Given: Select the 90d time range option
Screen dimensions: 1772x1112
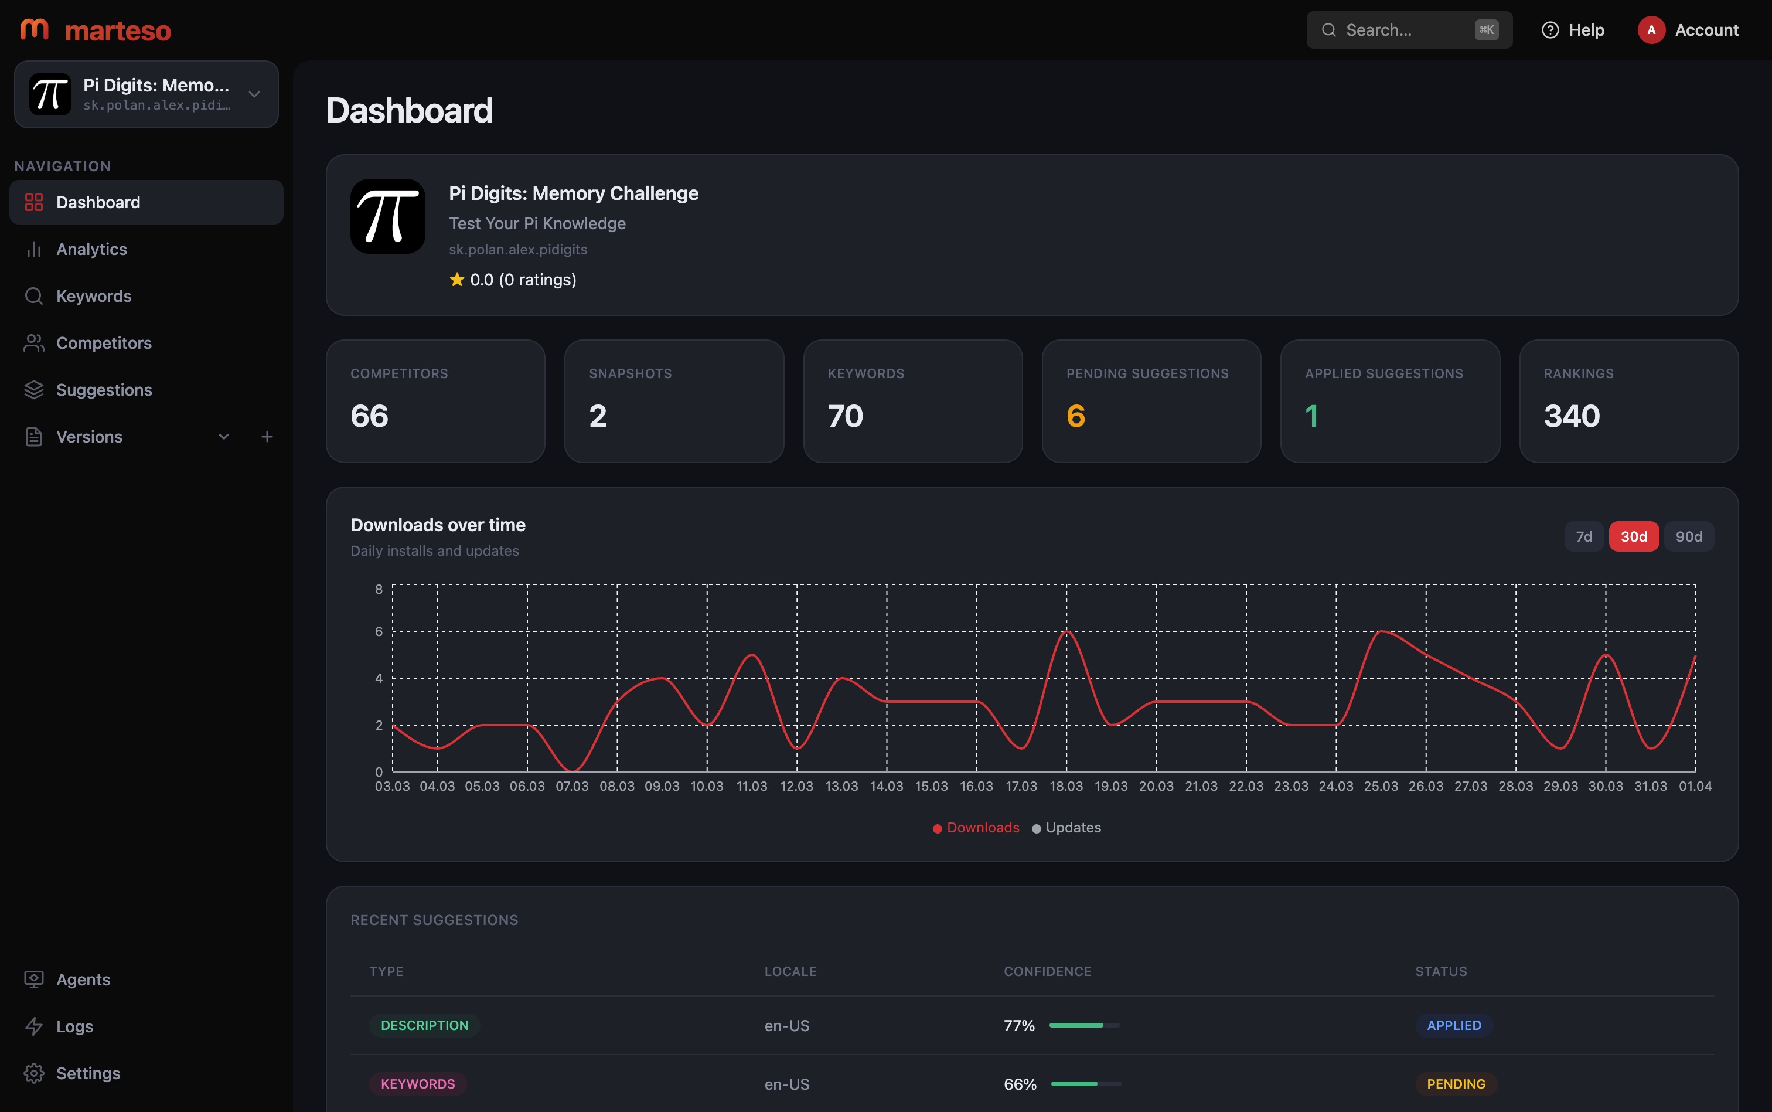Looking at the screenshot, I should (1688, 536).
